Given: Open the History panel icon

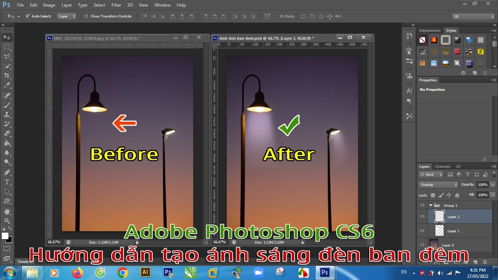Looking at the screenshot, I should click(x=409, y=36).
